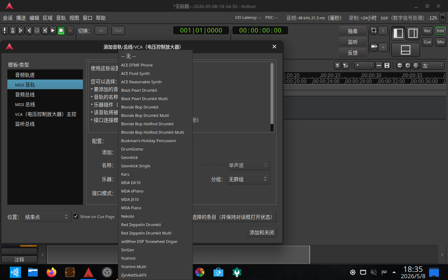The image size is (448, 280).
Task: Toggle loop playback icon
Action: pyautogui.click(x=36, y=30)
